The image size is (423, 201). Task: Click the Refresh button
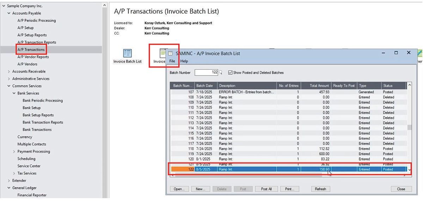(x=320, y=189)
